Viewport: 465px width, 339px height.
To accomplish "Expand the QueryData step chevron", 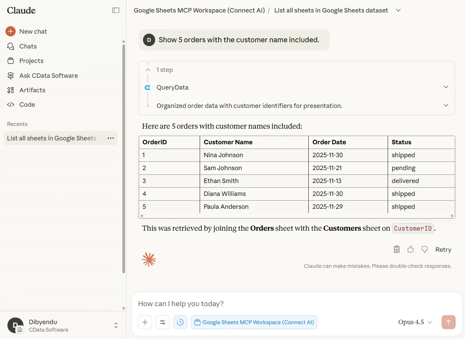I will coord(446,87).
